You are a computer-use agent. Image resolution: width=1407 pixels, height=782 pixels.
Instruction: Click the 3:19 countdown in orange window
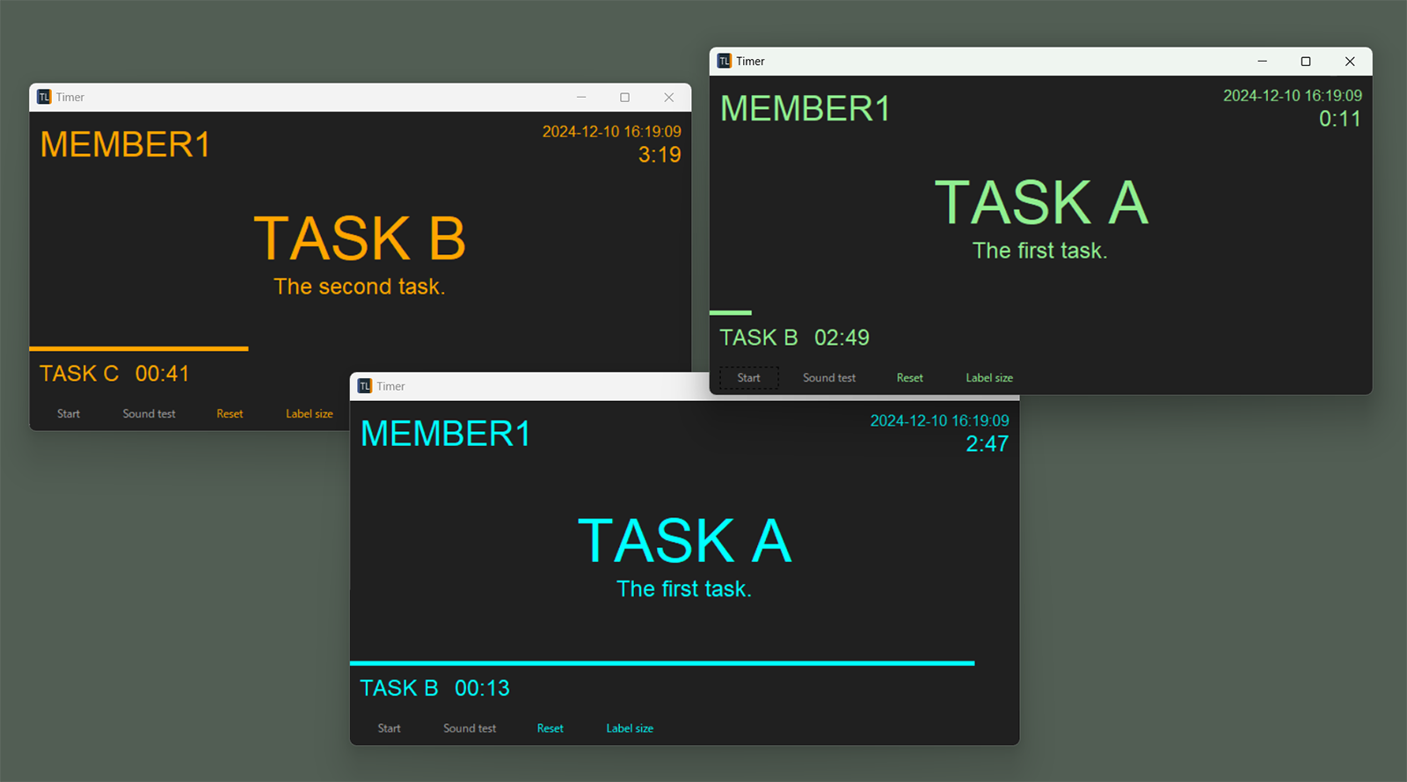click(x=660, y=155)
